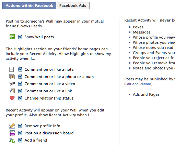Select the Actions within Facebook tab
This screenshot has width=175, height=146.
30,5
